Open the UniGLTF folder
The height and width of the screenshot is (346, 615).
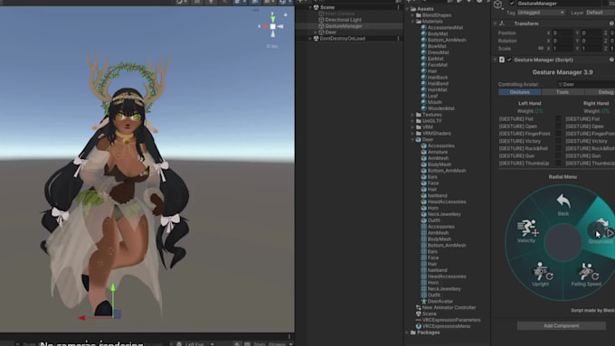[x=429, y=121]
